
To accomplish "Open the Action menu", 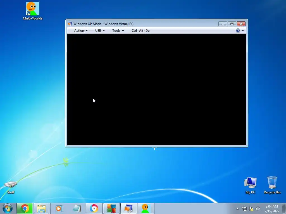I will point(81,31).
